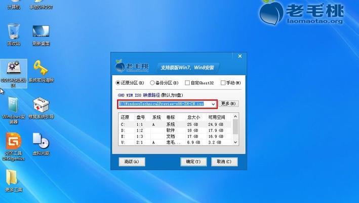The image size is (359, 203).
Task: Select the 备份分区(B) radio button
Action: click(x=164, y=83)
